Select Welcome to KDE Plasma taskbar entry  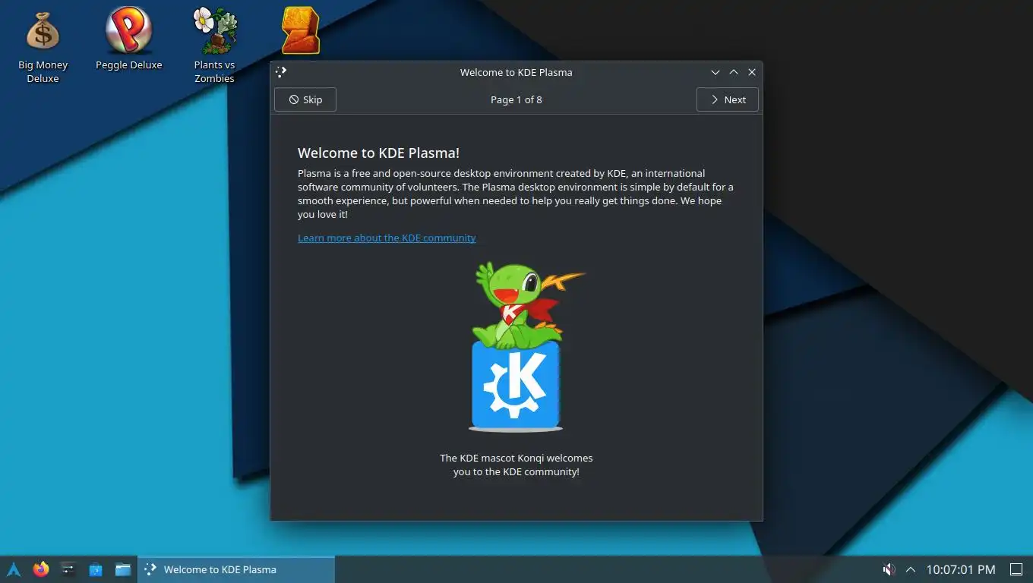tap(236, 569)
